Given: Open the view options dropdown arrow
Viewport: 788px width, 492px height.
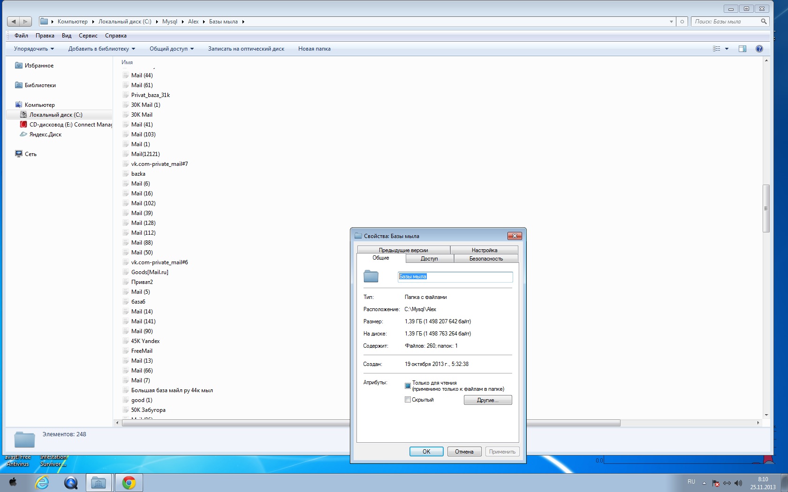Looking at the screenshot, I should click(727, 49).
